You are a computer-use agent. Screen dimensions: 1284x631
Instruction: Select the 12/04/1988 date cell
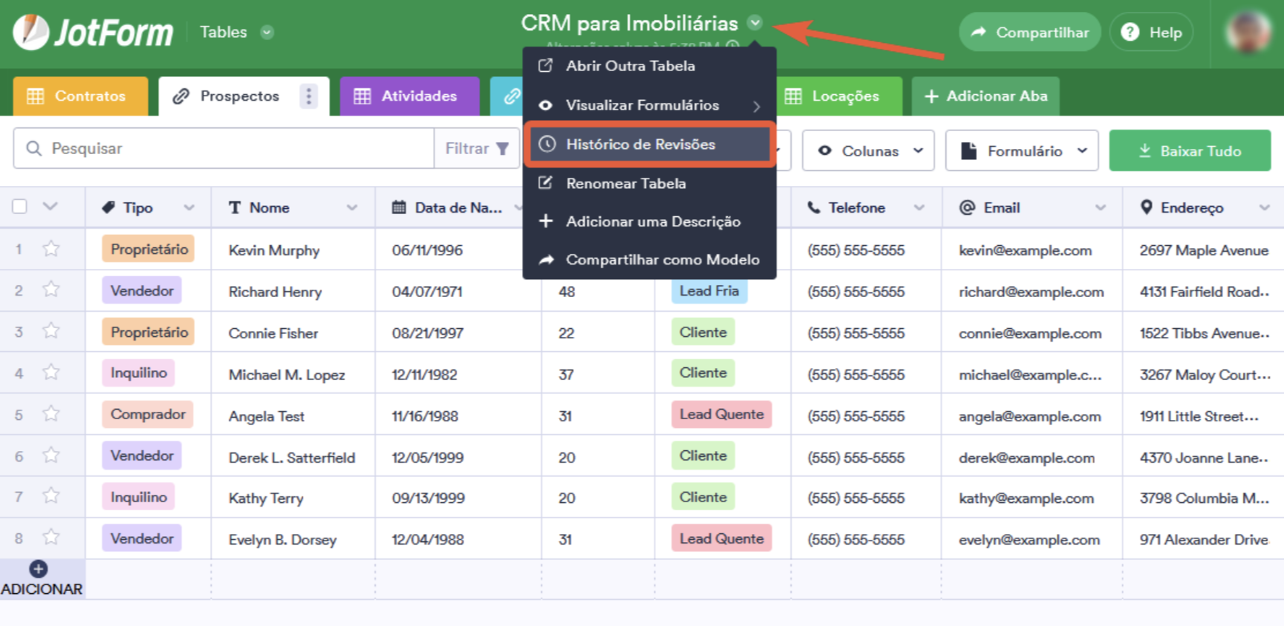point(458,539)
